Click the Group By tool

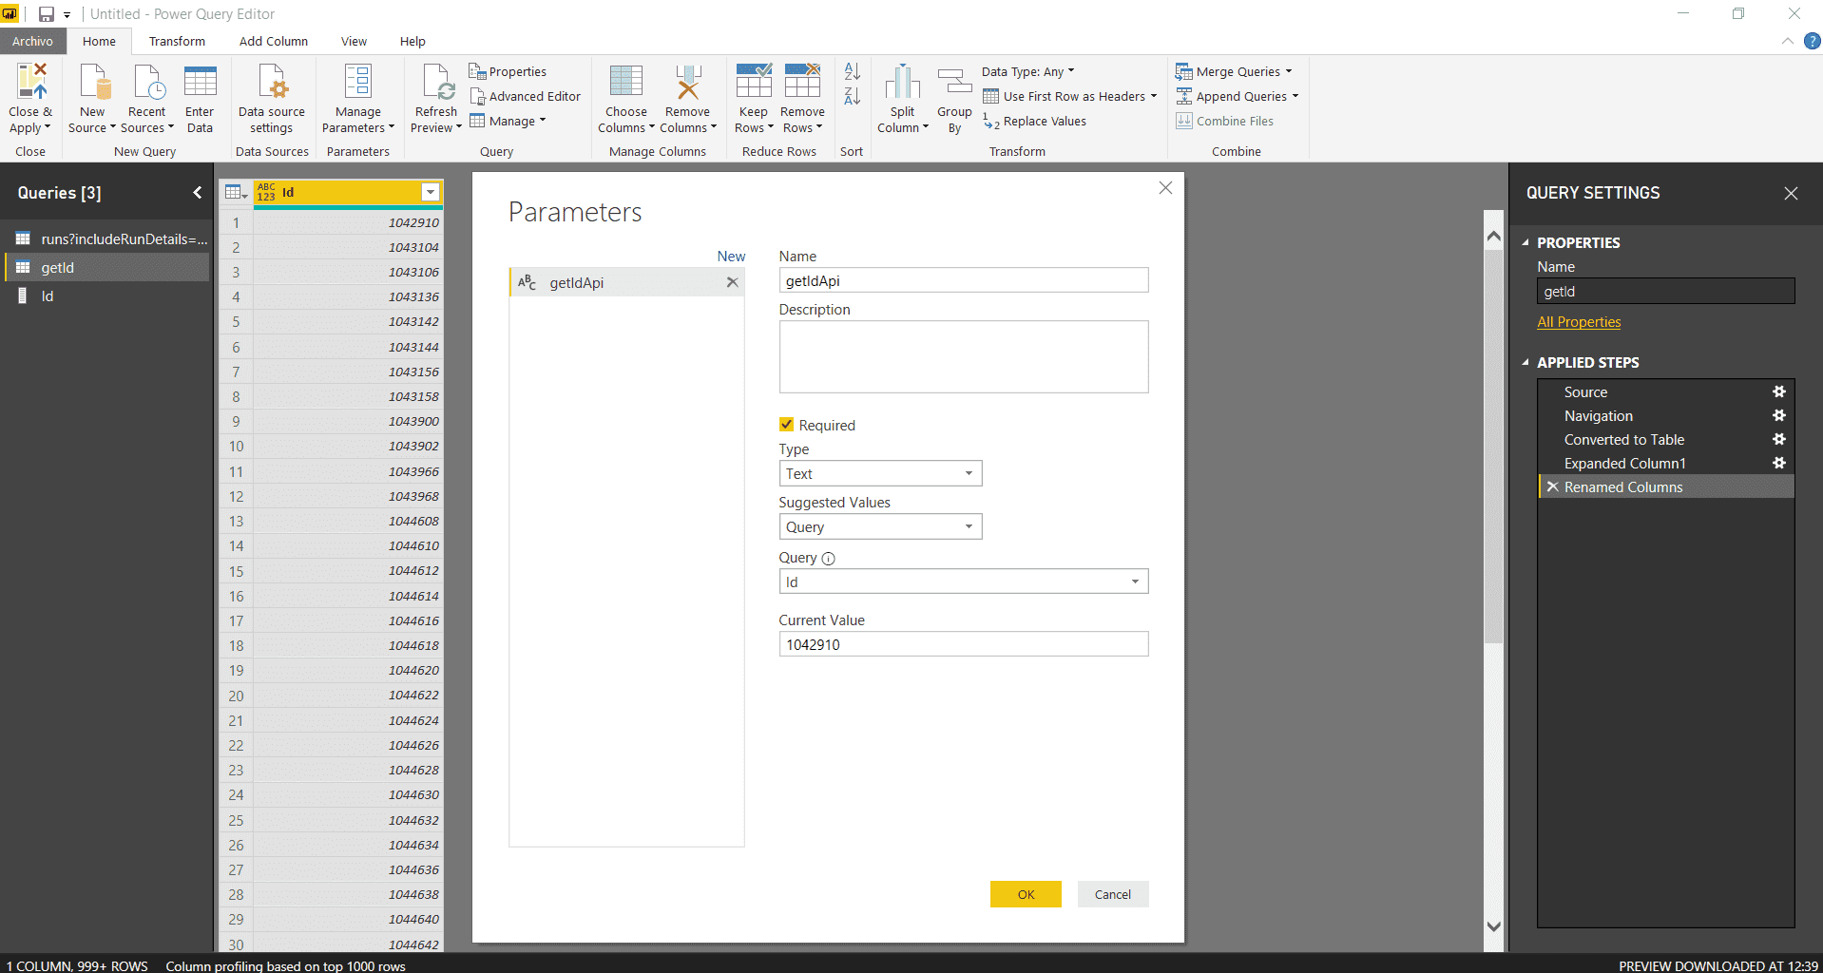[953, 96]
